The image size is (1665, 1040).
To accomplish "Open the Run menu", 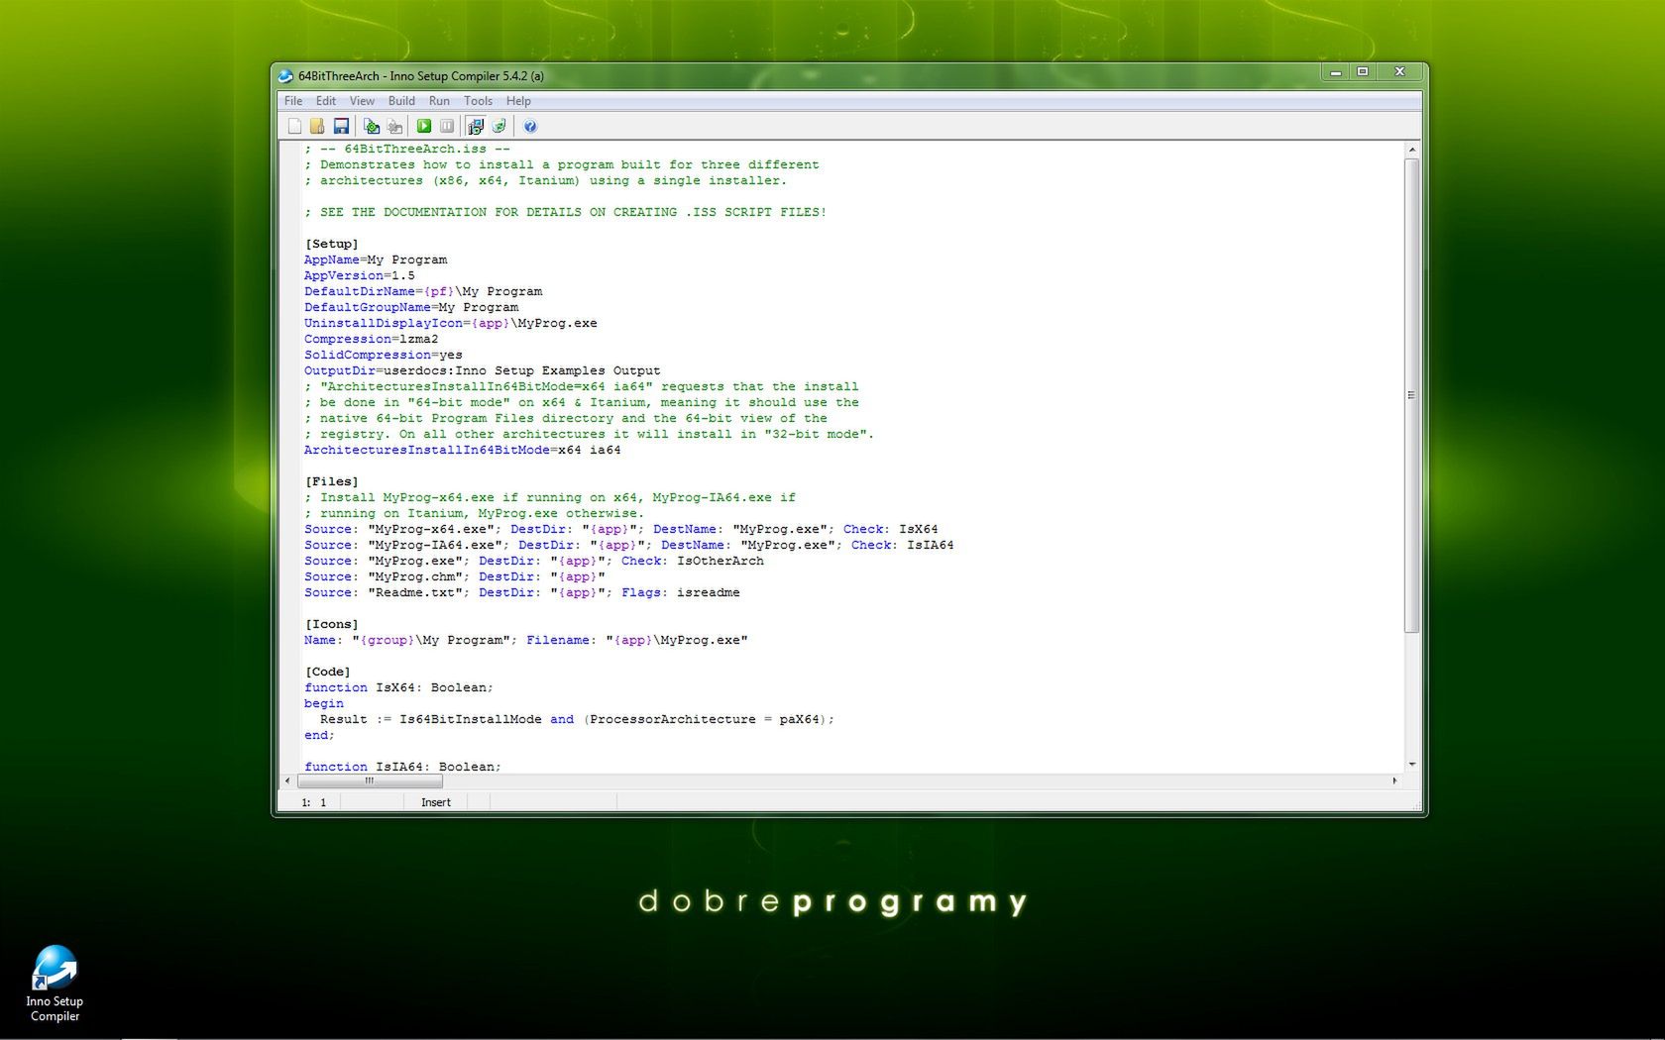I will (439, 101).
